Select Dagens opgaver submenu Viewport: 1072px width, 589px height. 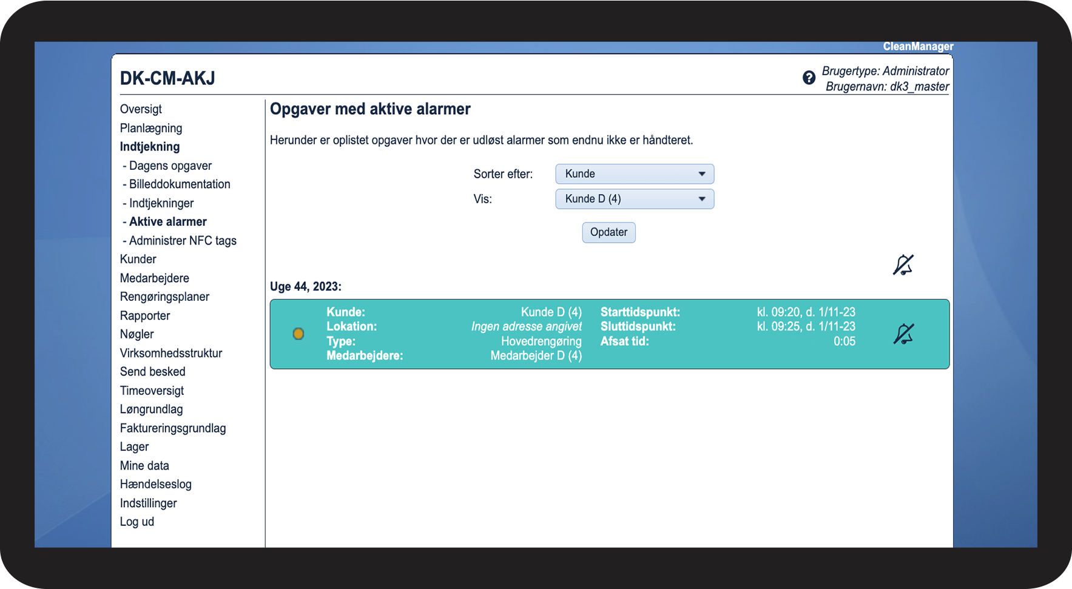pos(170,166)
